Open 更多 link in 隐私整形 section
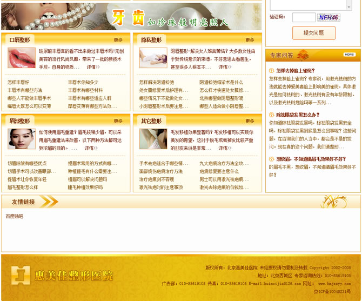Image resolution: width=362 pixels, height=301 pixels. coord(250,40)
